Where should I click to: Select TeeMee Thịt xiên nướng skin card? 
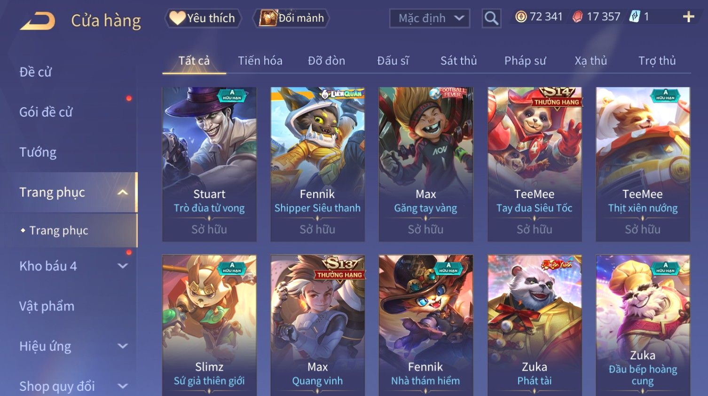[x=643, y=164]
